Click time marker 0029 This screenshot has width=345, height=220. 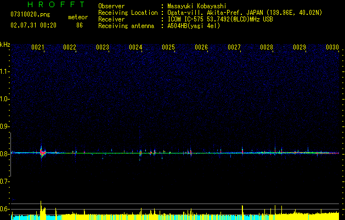click(299, 47)
